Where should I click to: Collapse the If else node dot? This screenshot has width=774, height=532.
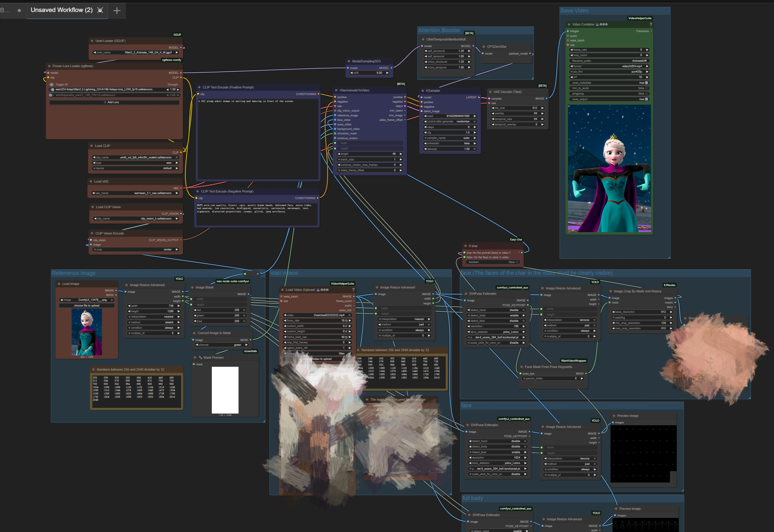(465, 246)
